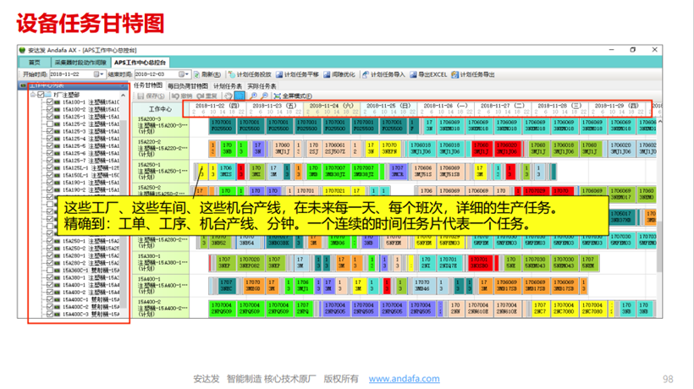Open the www.andafa.com link

(404, 379)
